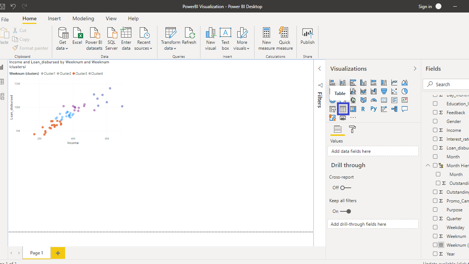Screen dimensions: 469x264
Task: Enable the Quarter field checkbox
Action: click(x=435, y=219)
